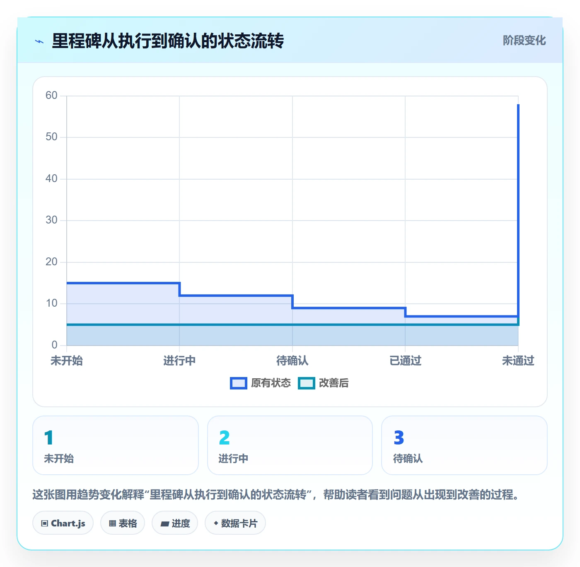
Task: Click the 10 y-axis value
Action: (x=51, y=303)
